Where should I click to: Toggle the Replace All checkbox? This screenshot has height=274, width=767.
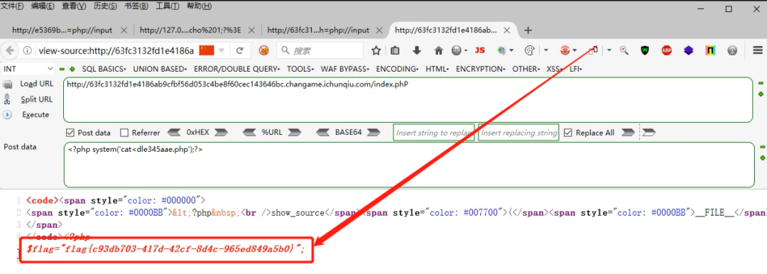[x=568, y=133]
